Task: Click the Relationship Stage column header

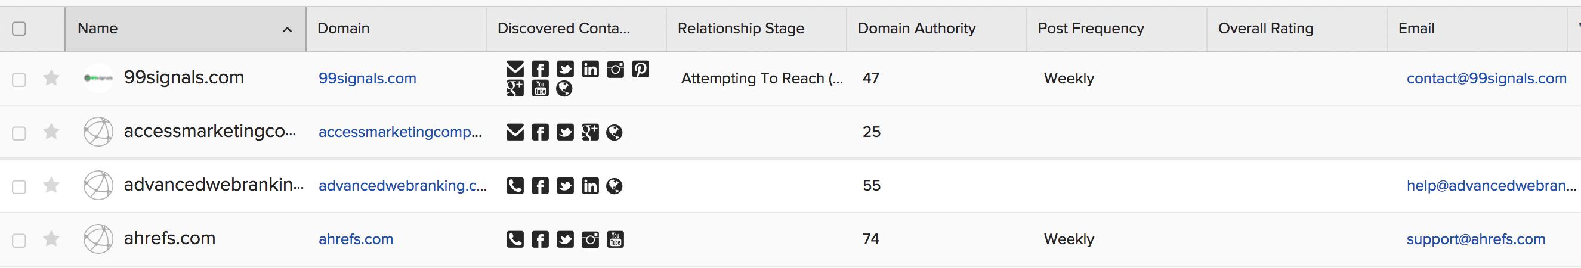Action: (x=740, y=29)
